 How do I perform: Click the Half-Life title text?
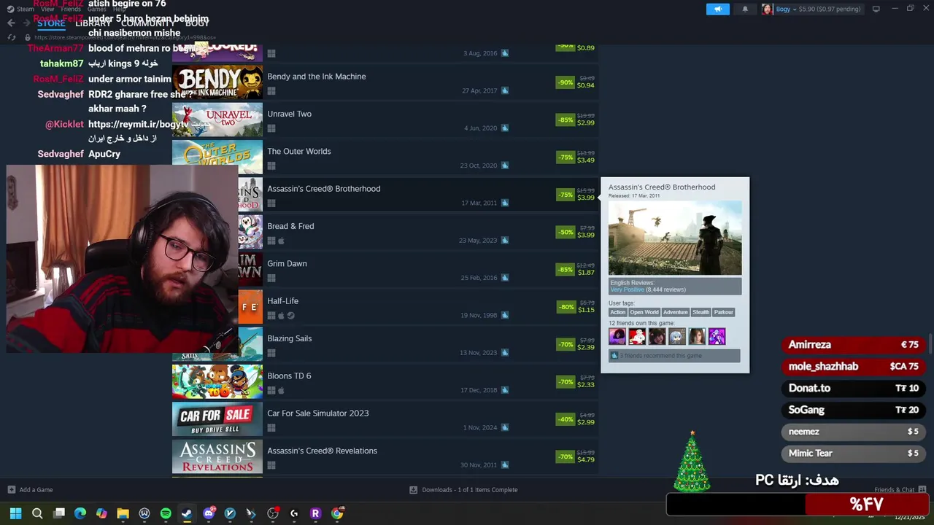coord(282,300)
